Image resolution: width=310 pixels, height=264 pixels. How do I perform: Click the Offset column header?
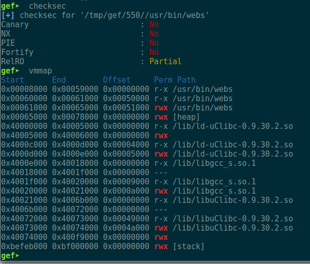[x=117, y=80]
